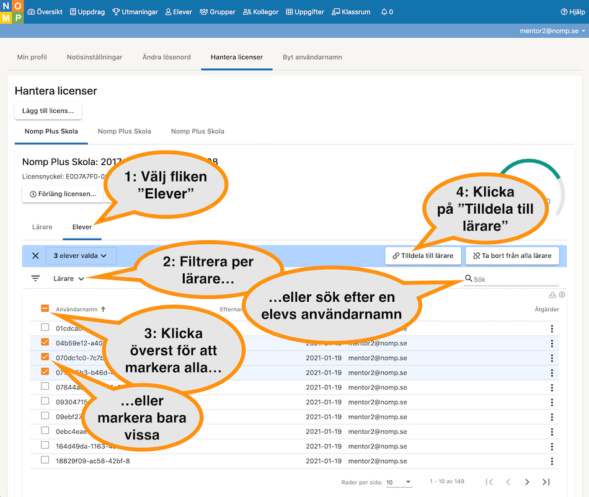Open Klassrum in the top navigation

pyautogui.click(x=351, y=12)
